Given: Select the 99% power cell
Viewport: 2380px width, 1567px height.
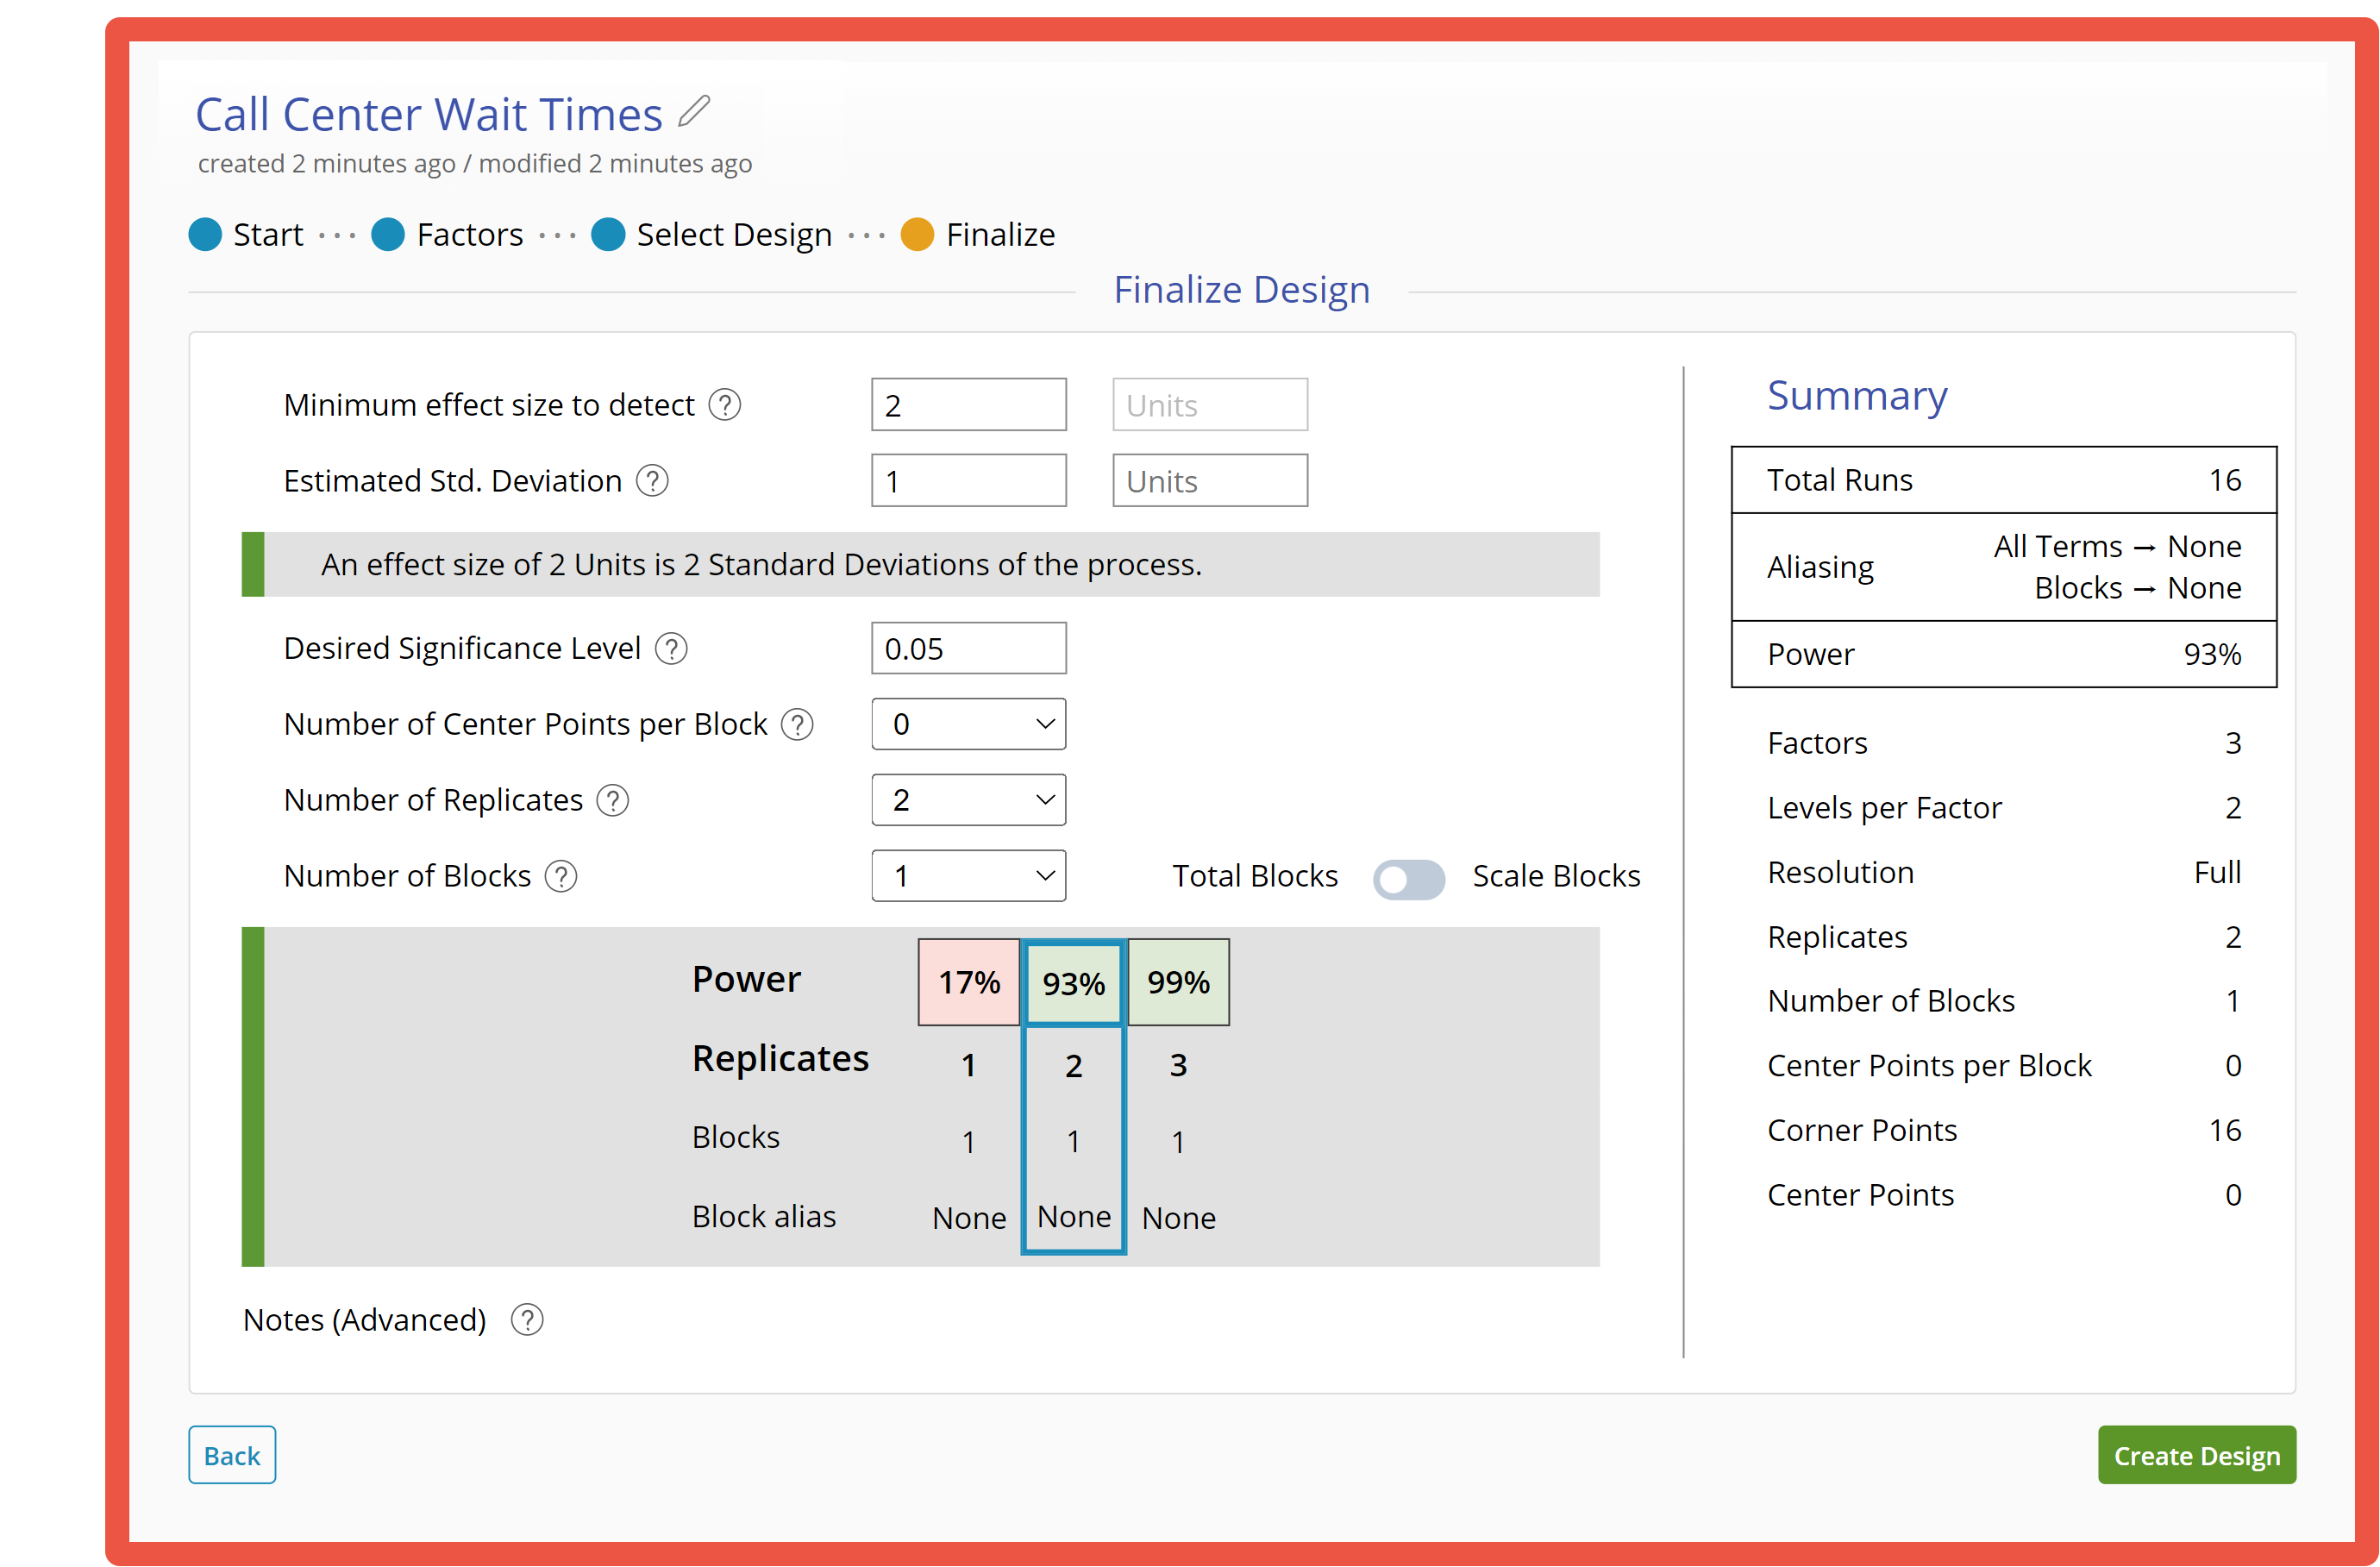Looking at the screenshot, I should [1178, 982].
